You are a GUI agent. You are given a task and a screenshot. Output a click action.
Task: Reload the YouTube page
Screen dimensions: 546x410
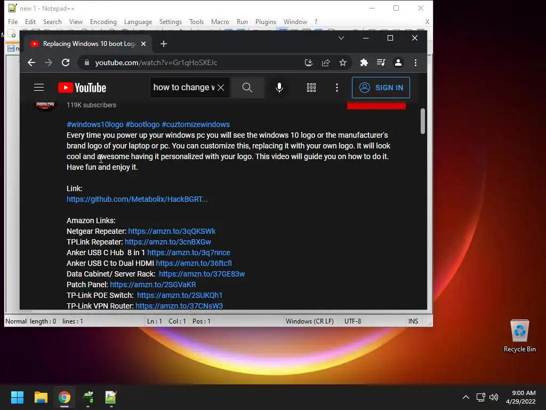pos(66,62)
